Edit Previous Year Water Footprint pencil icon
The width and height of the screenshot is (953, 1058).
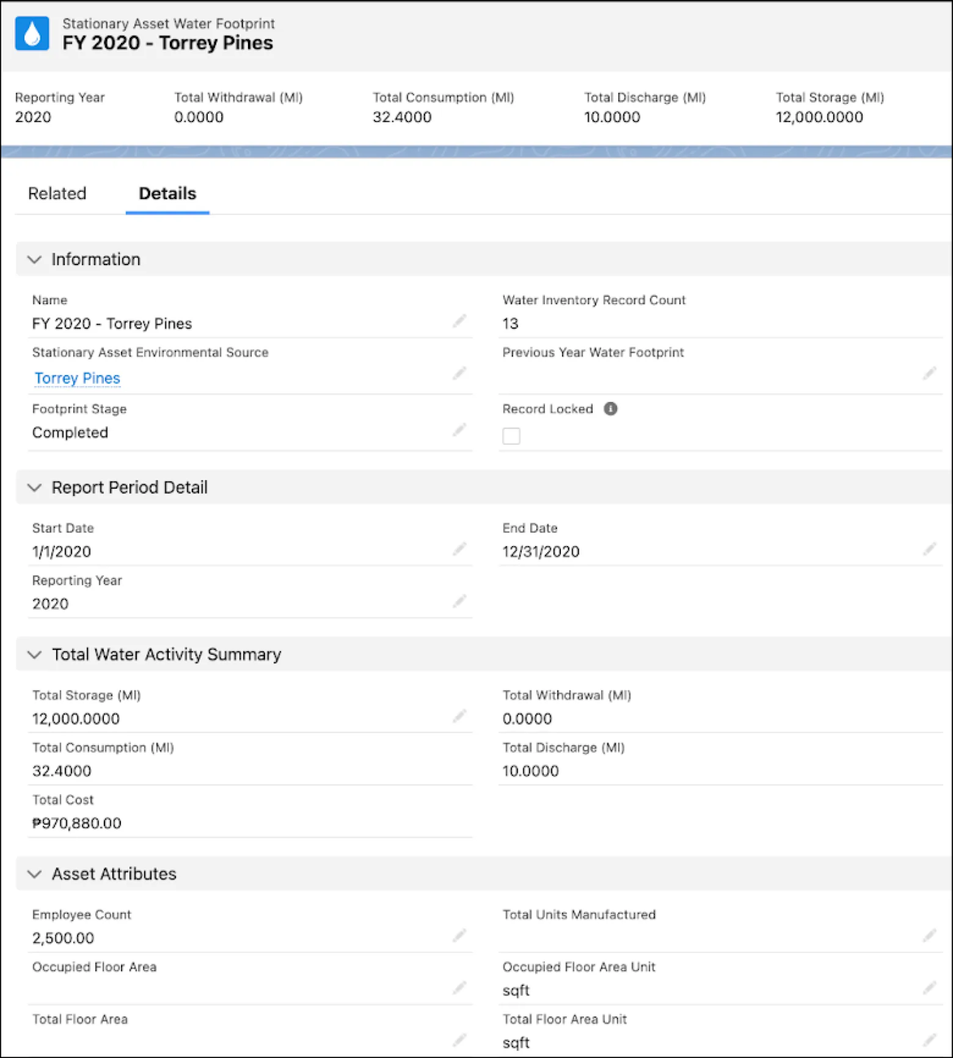coord(930,374)
